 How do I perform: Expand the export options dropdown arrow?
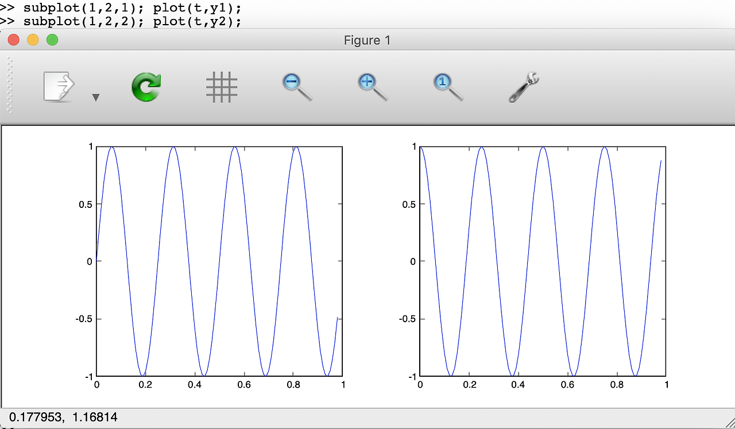pos(96,96)
